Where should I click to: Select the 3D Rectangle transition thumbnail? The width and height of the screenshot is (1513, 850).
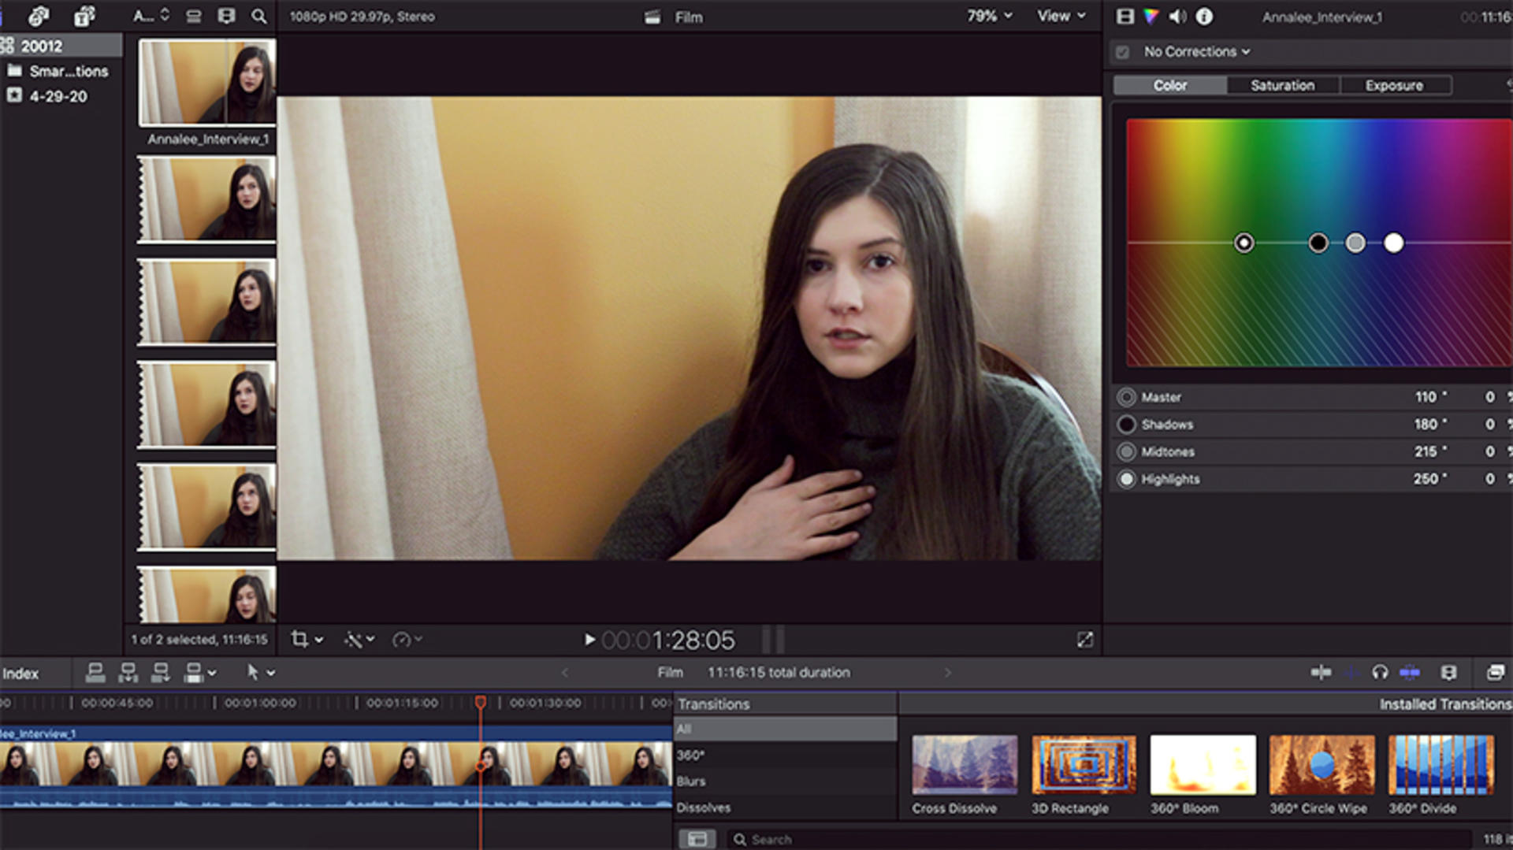pos(1084,765)
